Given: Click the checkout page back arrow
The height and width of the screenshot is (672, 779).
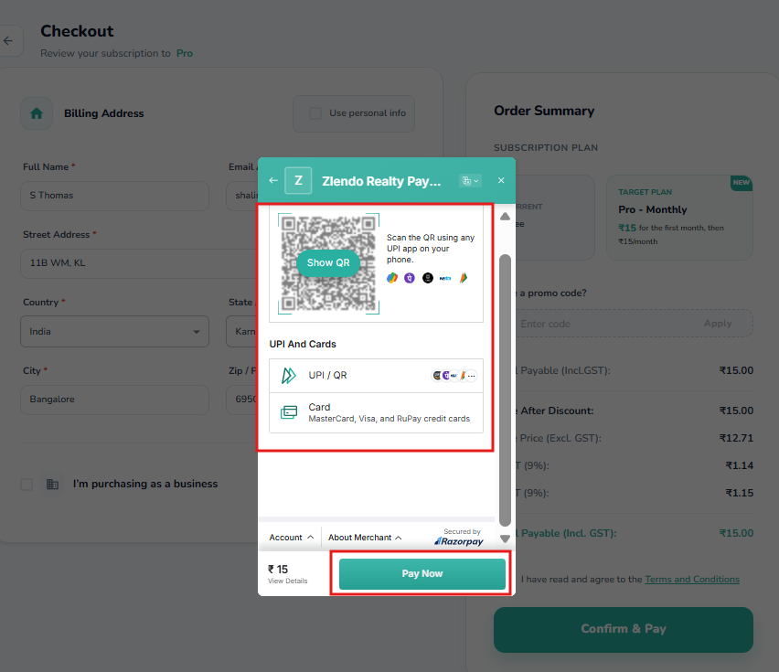Looking at the screenshot, I should (8, 41).
